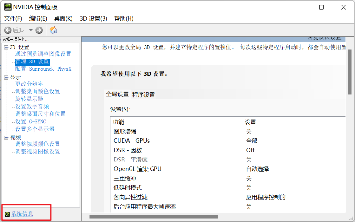The height and width of the screenshot is (222, 355).
Task: Select 管理 3D 设置 task
Action: coord(32,62)
